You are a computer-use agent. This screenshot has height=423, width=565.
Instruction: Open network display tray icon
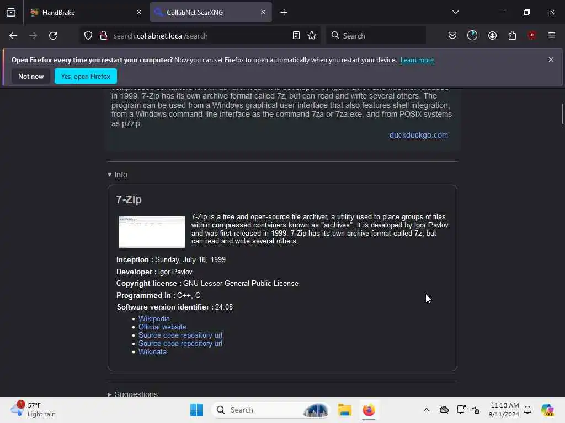pyautogui.click(x=461, y=410)
